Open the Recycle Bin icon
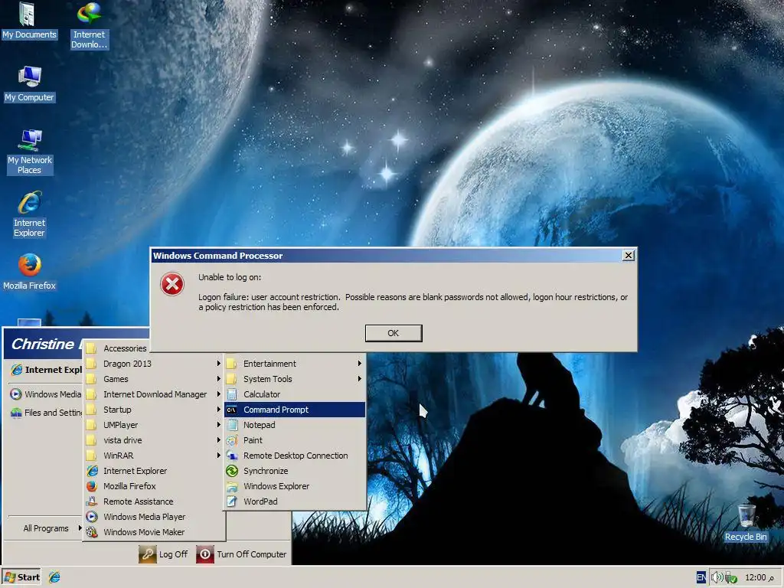The height and width of the screenshot is (588, 784). 746,523
